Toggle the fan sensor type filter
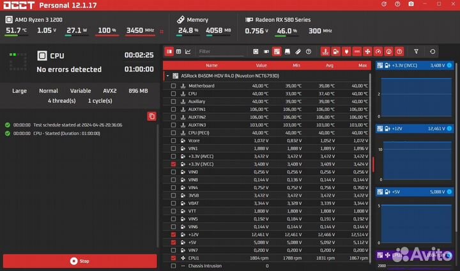 pyautogui.click(x=367, y=51)
